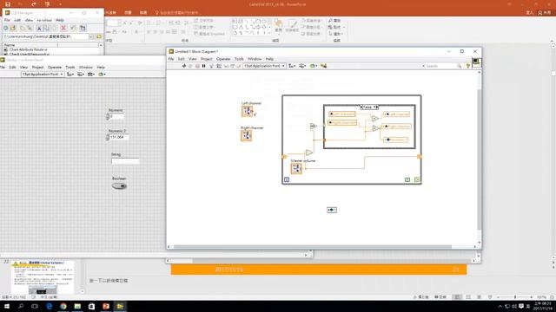Image resolution: width=556 pixels, height=312 pixels.
Task: Open File menu in LLB Manager
Action: click(7, 20)
